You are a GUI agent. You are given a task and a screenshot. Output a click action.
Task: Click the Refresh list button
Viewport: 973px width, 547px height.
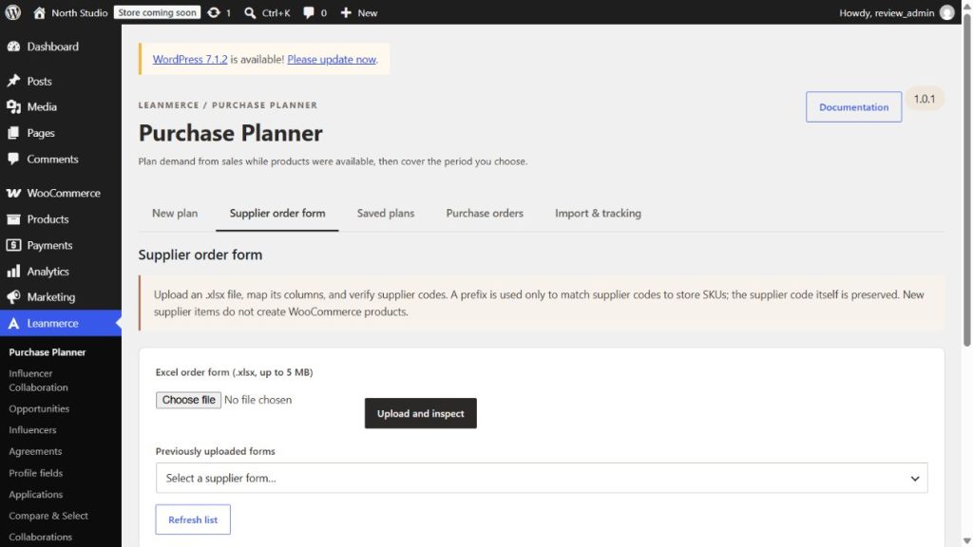[x=193, y=519]
